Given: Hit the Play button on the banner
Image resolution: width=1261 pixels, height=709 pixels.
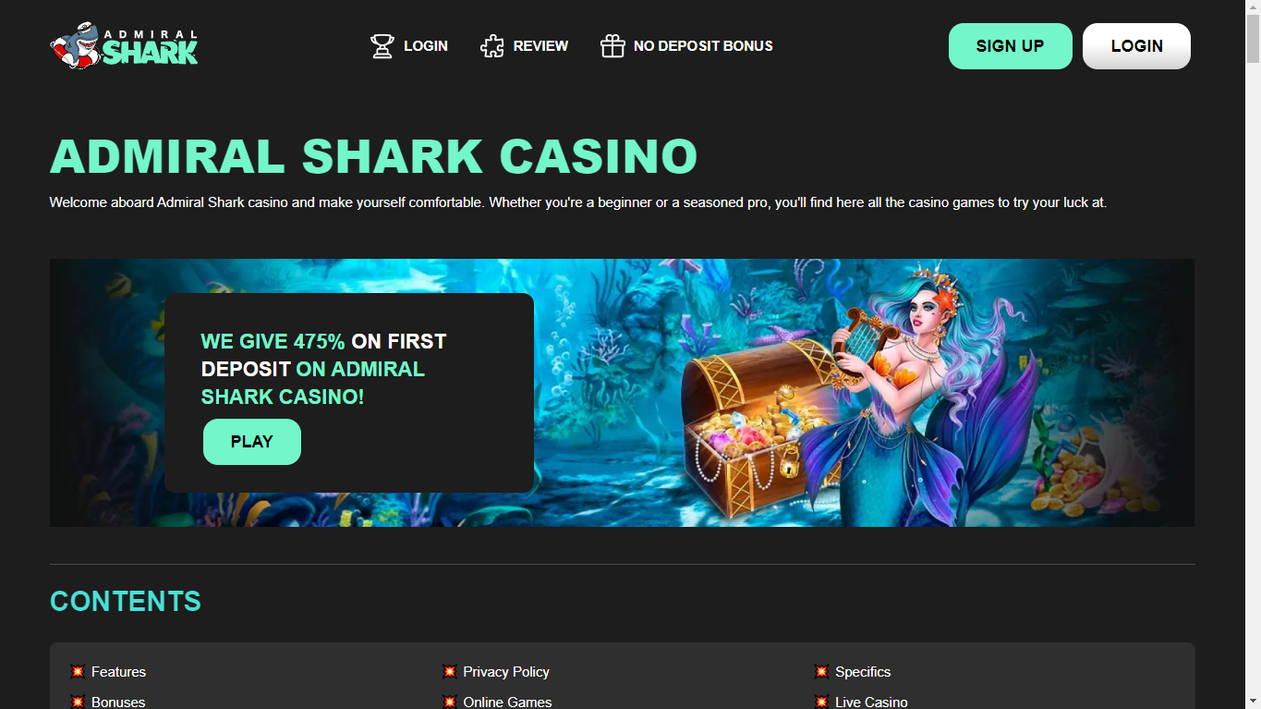Looking at the screenshot, I should (x=252, y=441).
